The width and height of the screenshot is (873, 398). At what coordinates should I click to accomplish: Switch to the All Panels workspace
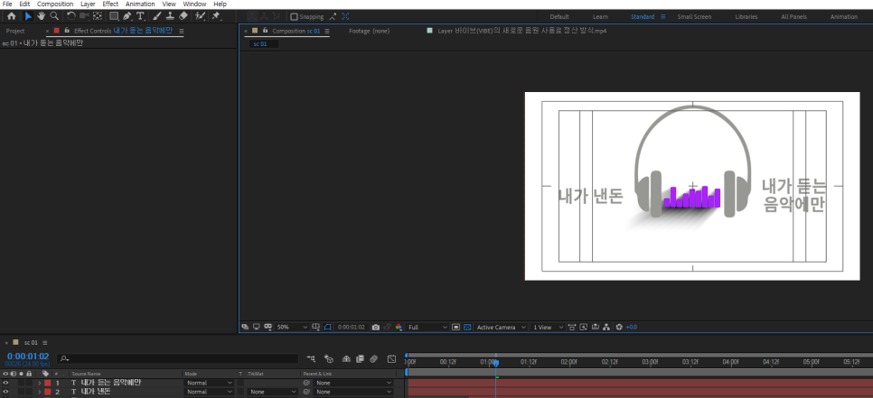793,16
